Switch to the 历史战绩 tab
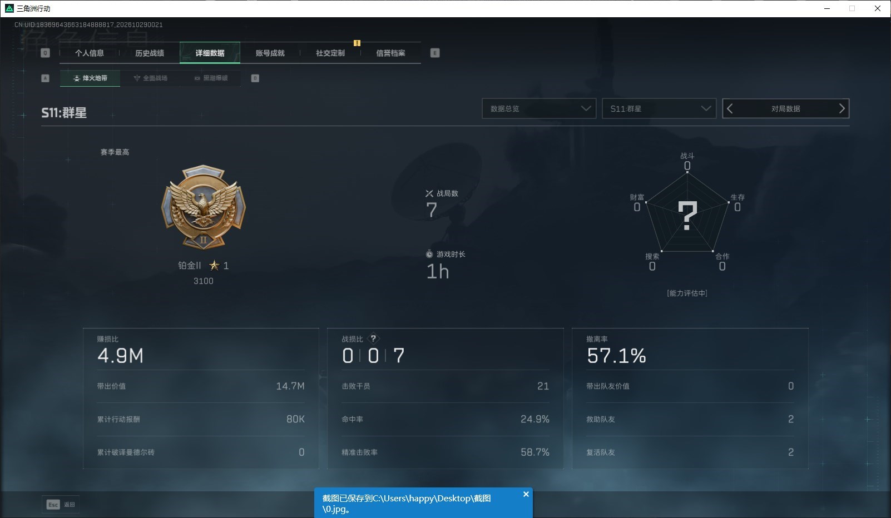Screen dimensions: 891x518 pos(150,53)
